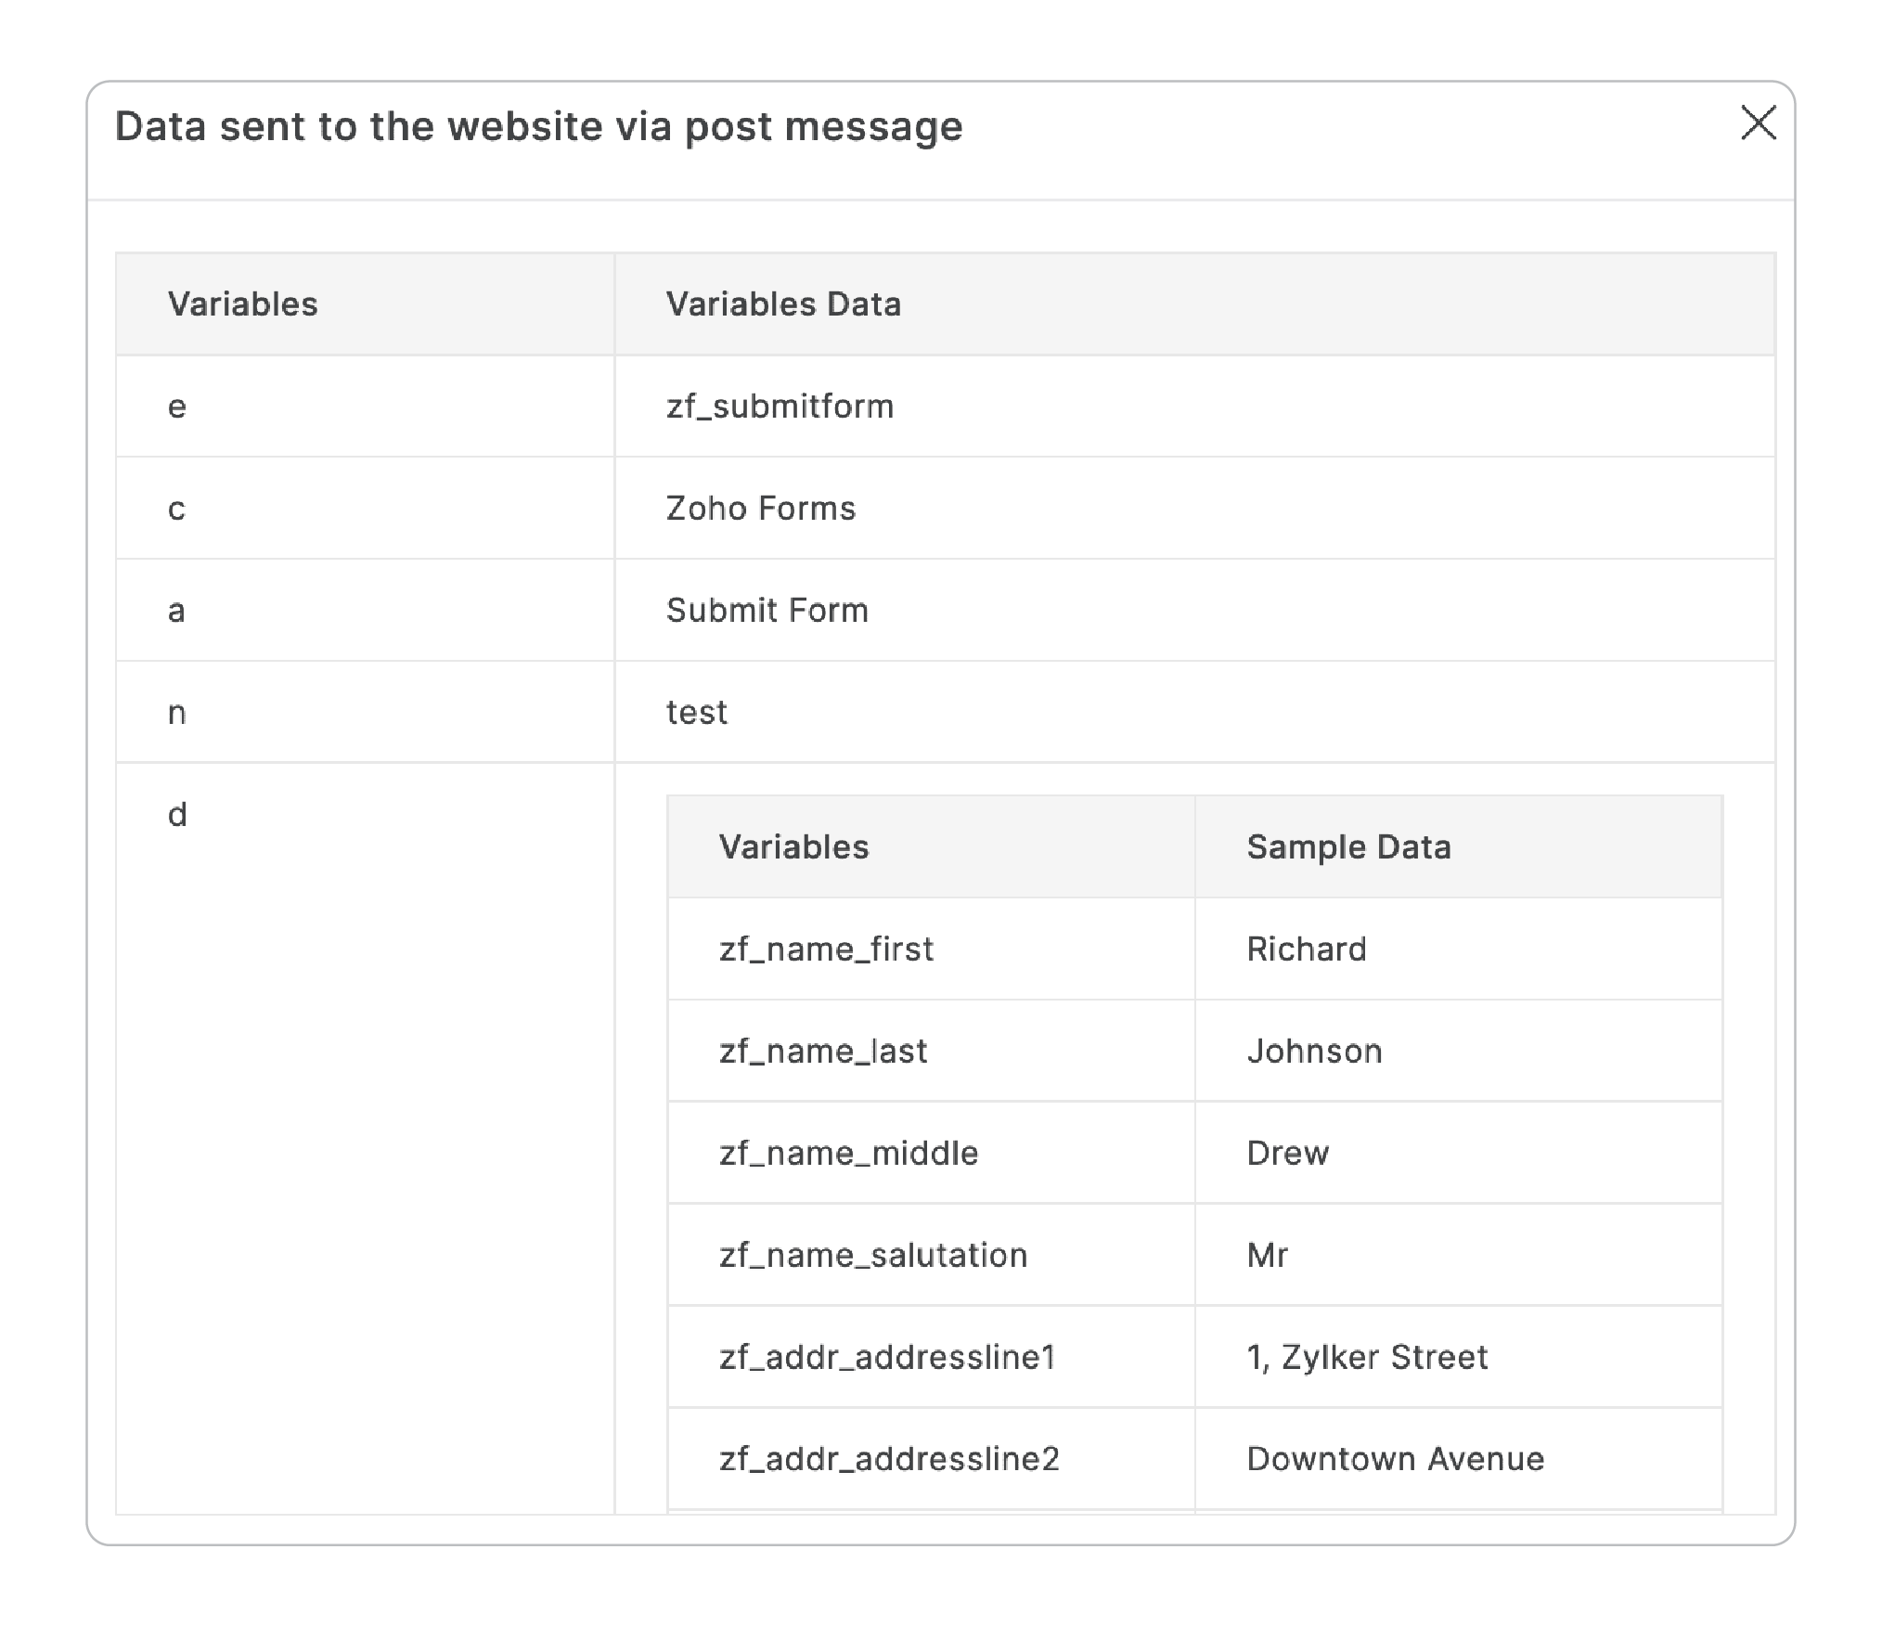Click the variable d cell
The width and height of the screenshot is (1882, 1627).
[176, 815]
